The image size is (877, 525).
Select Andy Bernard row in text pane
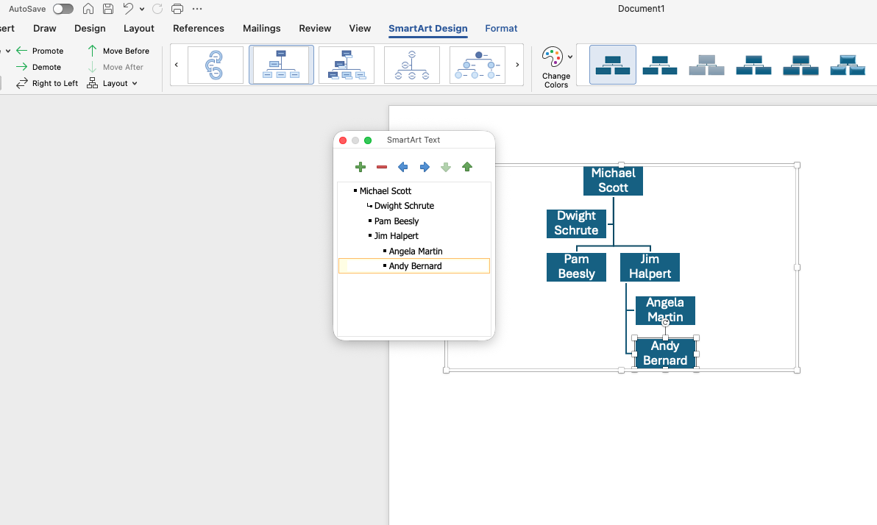click(x=414, y=266)
